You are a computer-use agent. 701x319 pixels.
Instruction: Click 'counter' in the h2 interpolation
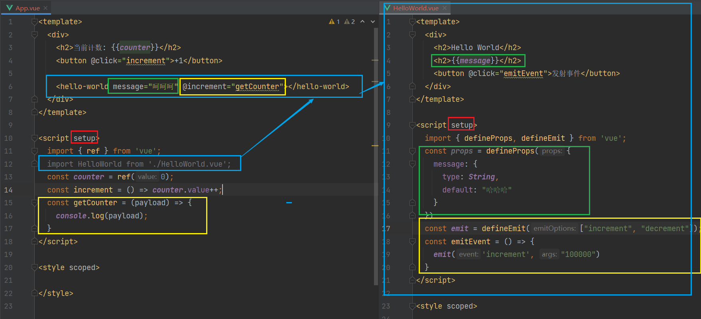(x=135, y=48)
